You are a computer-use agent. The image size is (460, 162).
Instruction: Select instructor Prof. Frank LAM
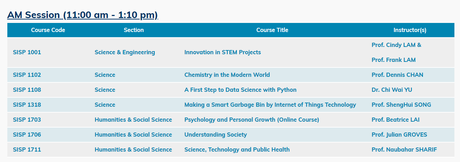[x=394, y=60]
